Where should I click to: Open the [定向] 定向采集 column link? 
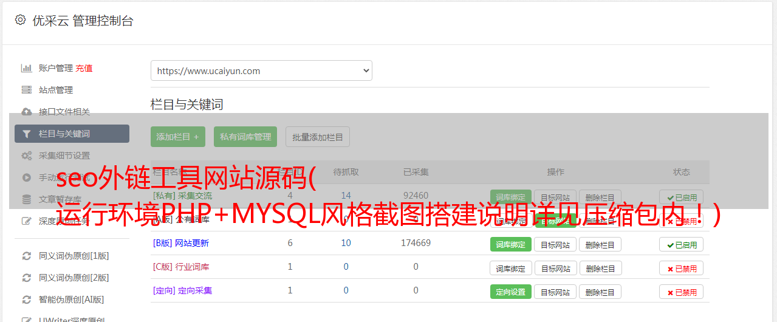point(182,290)
